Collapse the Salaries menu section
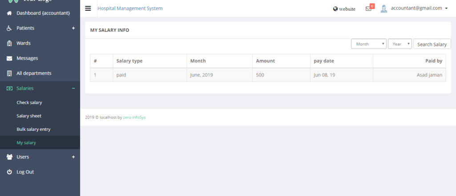This screenshot has height=196, width=456. pyautogui.click(x=73, y=88)
